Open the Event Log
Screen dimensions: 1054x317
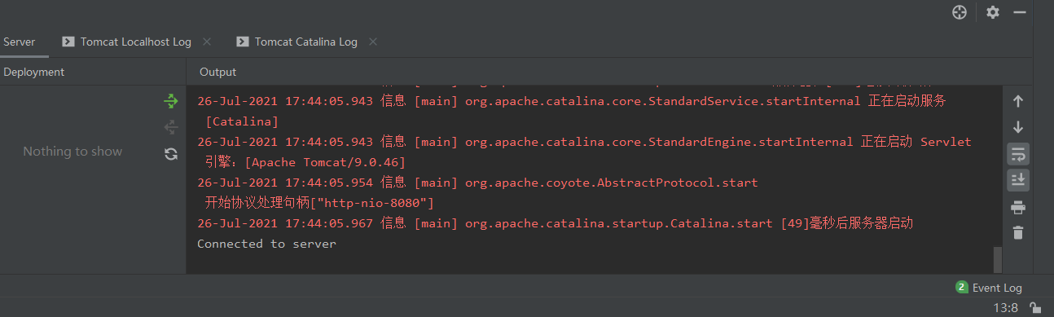(997, 288)
